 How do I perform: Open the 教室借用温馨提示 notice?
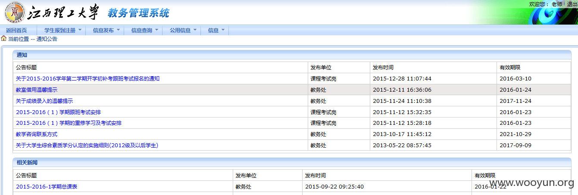click(37, 90)
